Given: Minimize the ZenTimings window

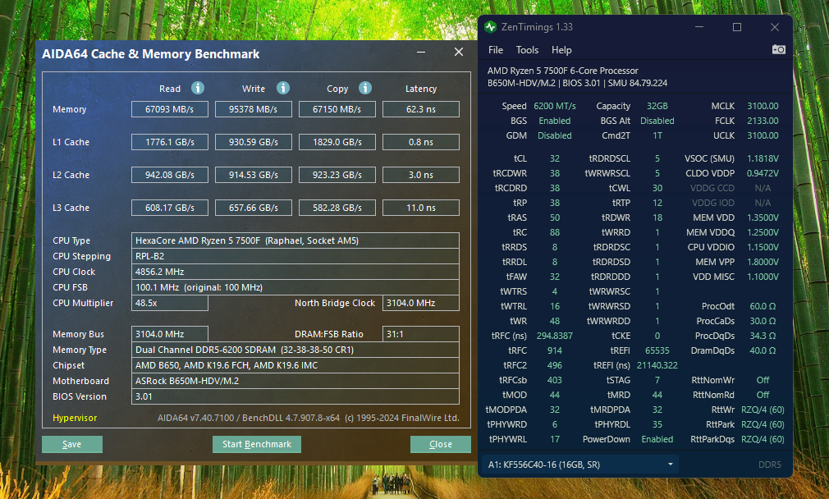Looking at the screenshot, I should click(699, 27).
